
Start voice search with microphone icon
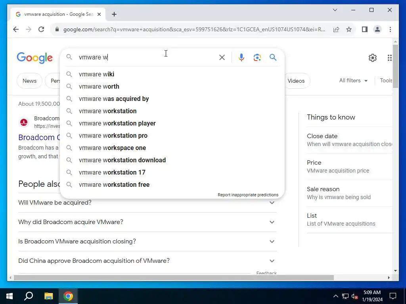241,57
